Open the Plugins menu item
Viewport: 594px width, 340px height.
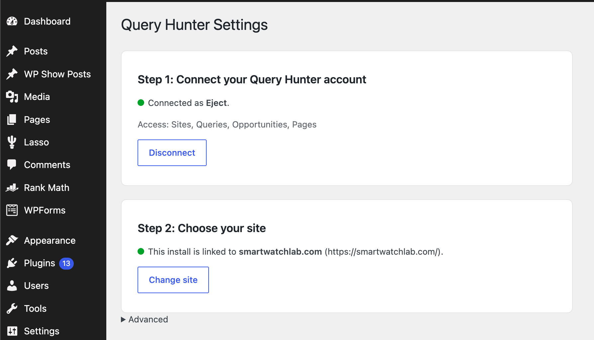pyautogui.click(x=40, y=263)
